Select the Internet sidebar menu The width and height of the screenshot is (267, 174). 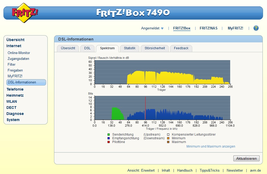(x=14, y=46)
